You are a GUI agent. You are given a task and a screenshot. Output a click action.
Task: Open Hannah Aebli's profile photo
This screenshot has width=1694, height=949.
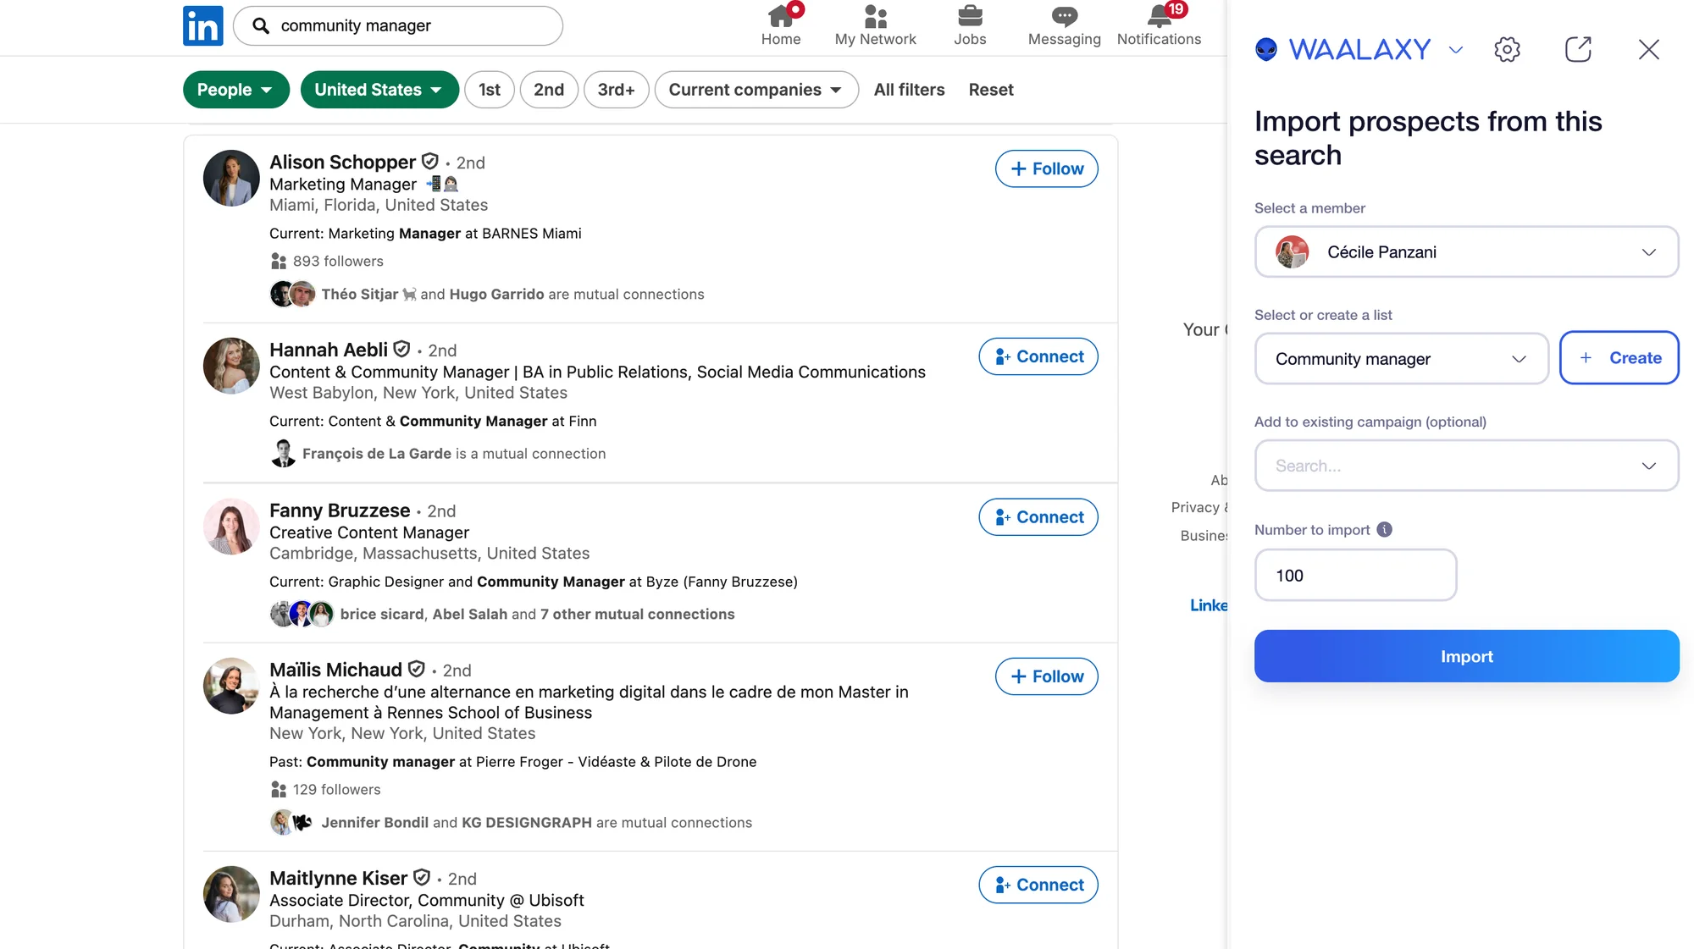[231, 366]
